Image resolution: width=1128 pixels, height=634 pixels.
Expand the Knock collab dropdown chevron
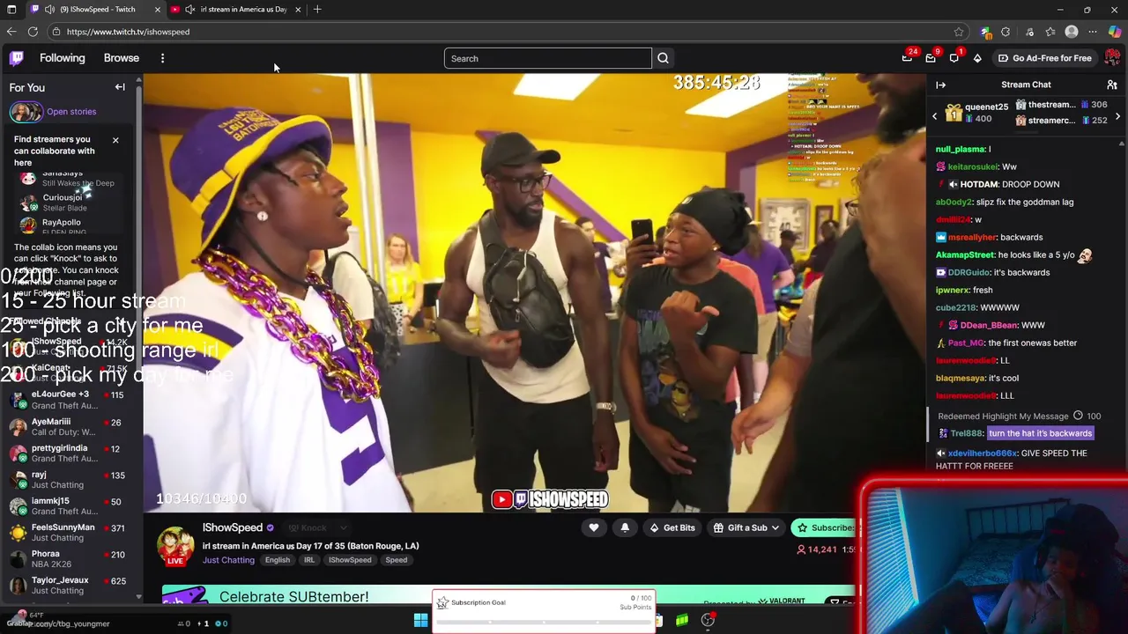coord(343,527)
